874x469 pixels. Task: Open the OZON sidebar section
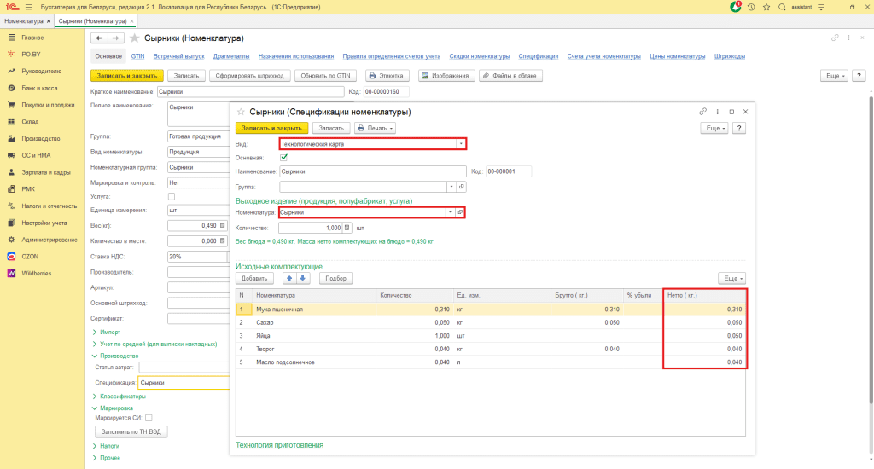tap(30, 256)
